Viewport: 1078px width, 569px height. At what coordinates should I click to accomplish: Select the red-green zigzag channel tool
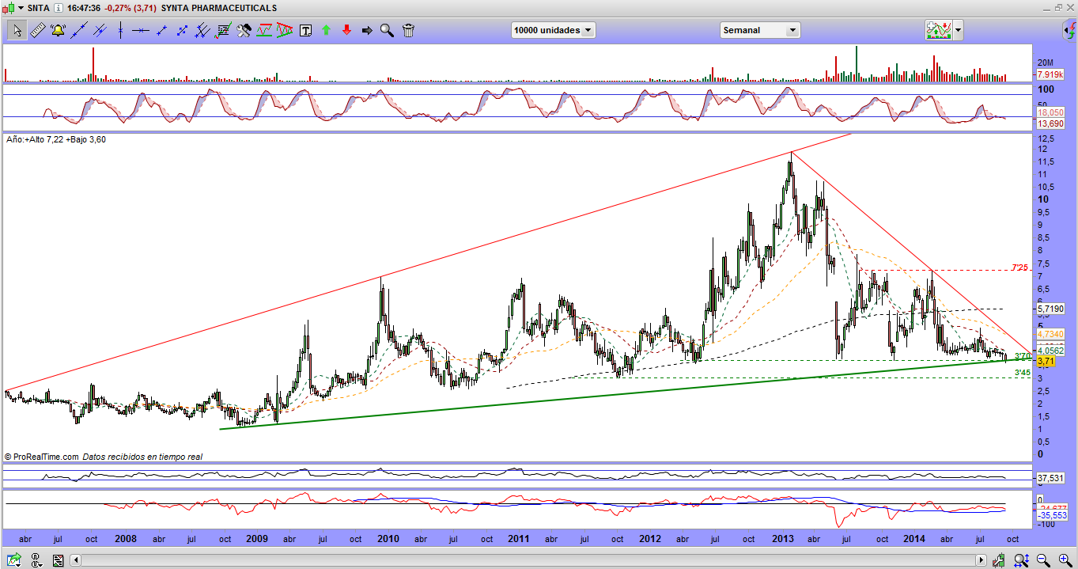(264, 30)
